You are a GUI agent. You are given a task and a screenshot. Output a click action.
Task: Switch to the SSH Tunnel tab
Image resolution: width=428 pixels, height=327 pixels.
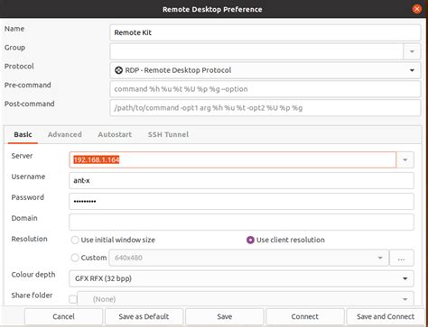pyautogui.click(x=168, y=134)
